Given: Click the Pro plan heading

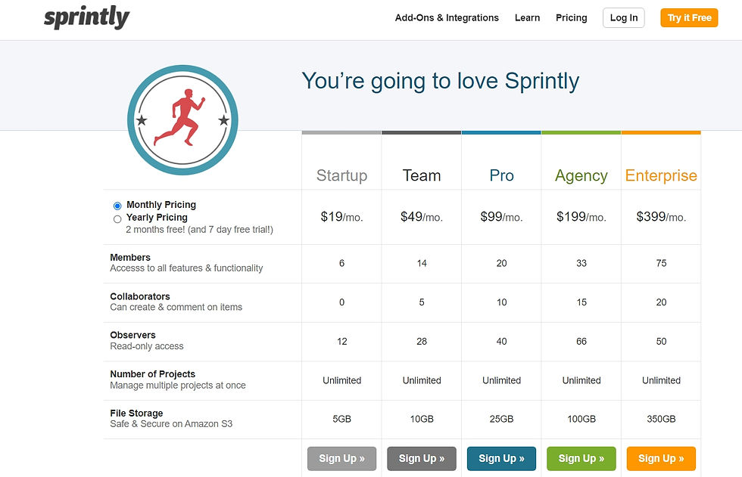Looking at the screenshot, I should [501, 175].
